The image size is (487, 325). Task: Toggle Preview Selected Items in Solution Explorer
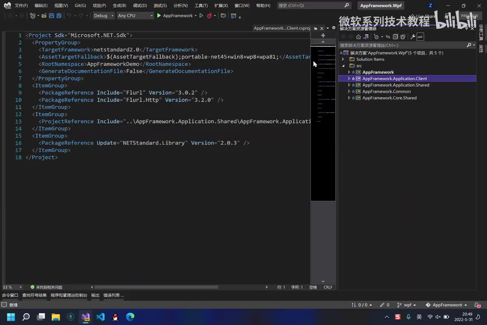pos(420,37)
